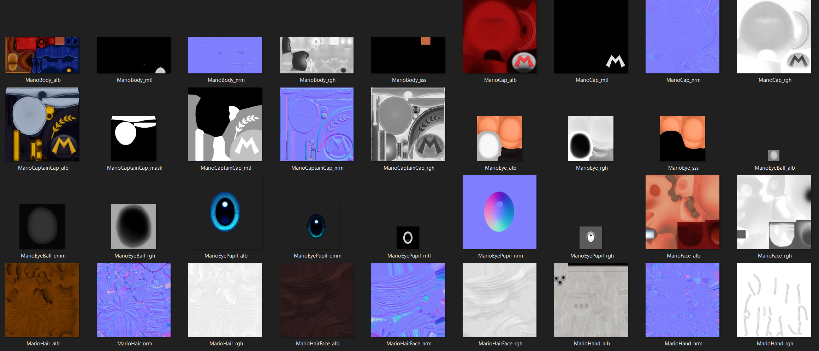Click the MarioEyePupil_alb blue eye thumbnail
The width and height of the screenshot is (819, 351).
pyautogui.click(x=225, y=212)
